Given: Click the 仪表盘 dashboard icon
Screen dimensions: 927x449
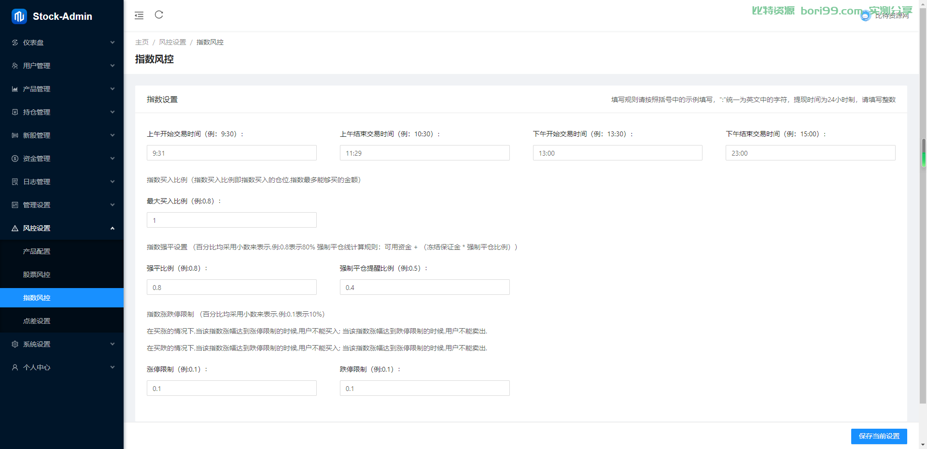Looking at the screenshot, I should 15,43.
